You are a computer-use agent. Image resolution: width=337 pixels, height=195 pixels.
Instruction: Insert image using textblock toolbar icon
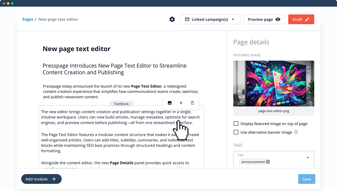[170, 103]
